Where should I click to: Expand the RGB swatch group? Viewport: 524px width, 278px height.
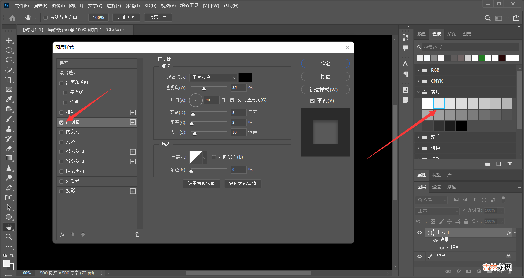click(x=418, y=70)
